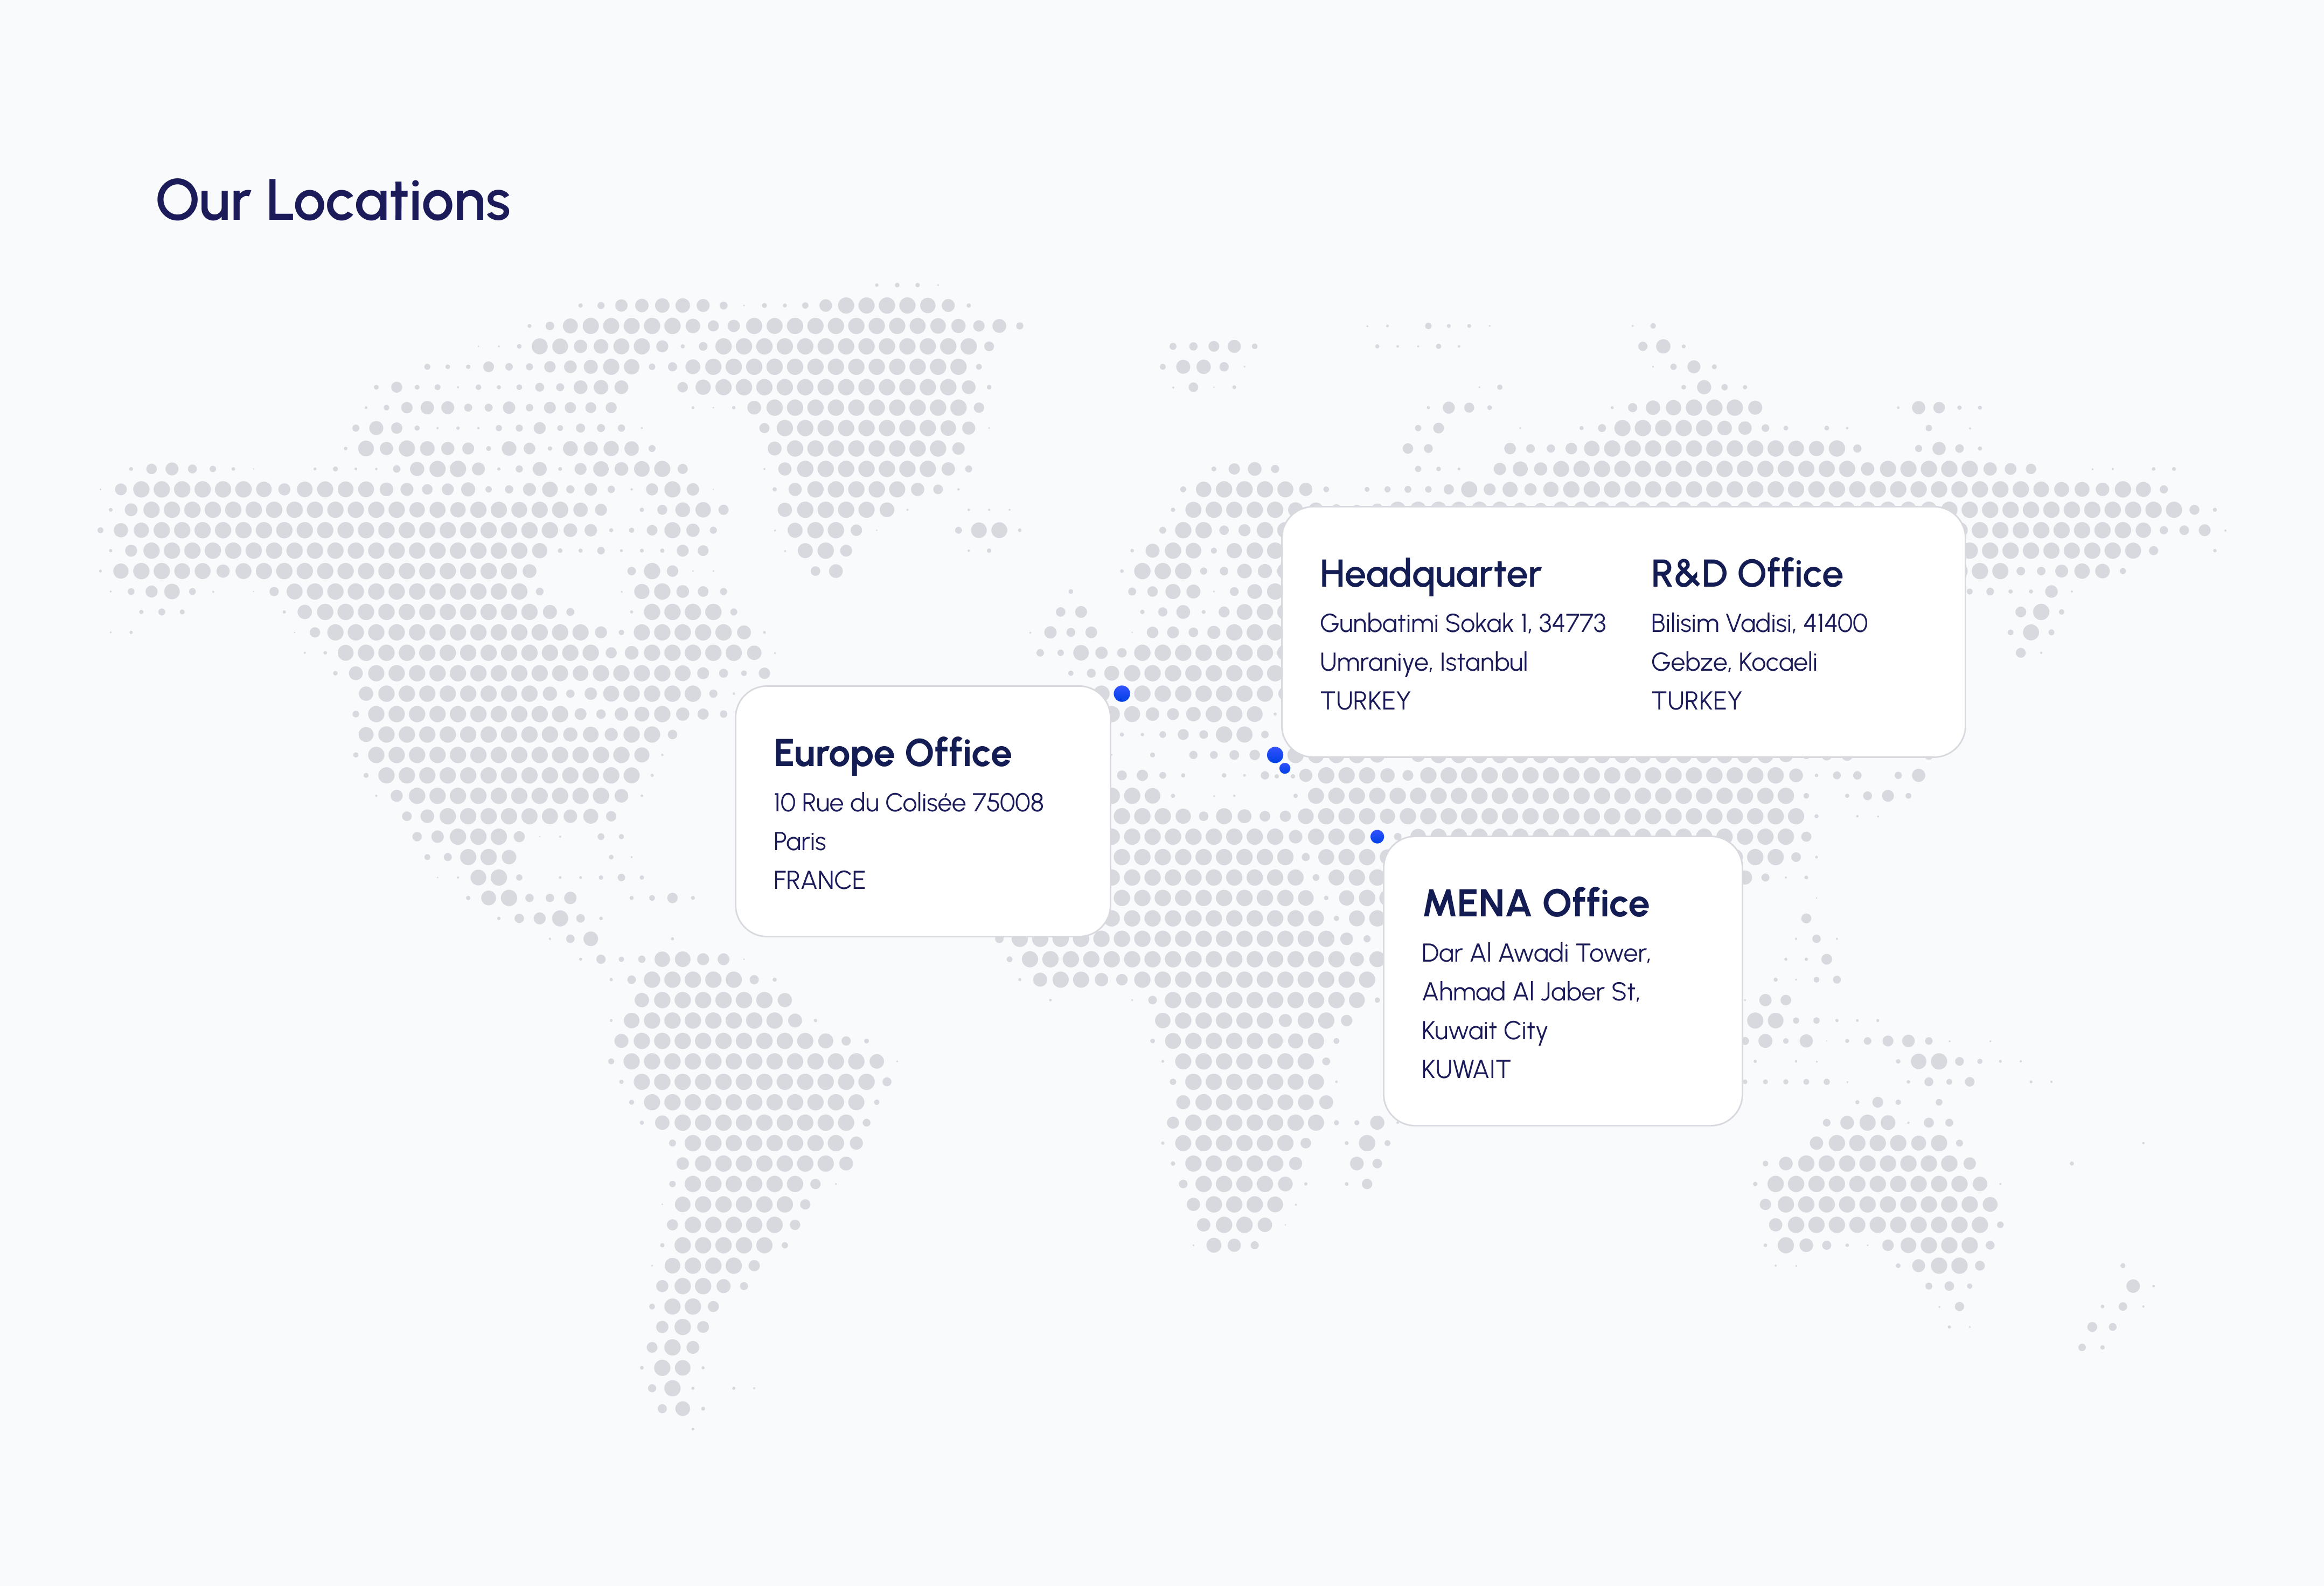2324x1586 pixels.
Task: Click the small blue Gebze marker dot
Action: [x=1285, y=768]
